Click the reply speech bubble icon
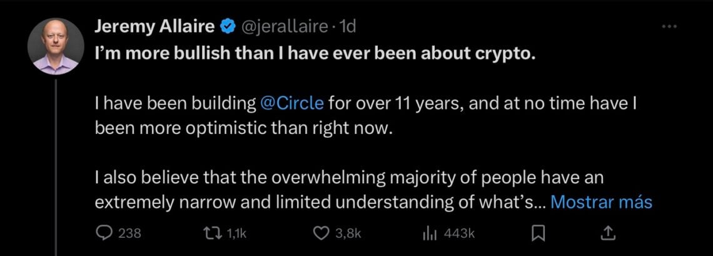The height and width of the screenshot is (256, 713). pos(103,233)
